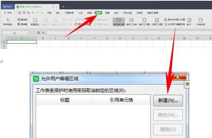Click the 保护工作簿 protect workbook icon
Screen dimensions: 212x138
point(144,22)
